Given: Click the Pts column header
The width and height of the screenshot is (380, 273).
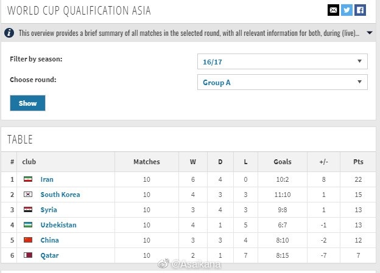Looking at the screenshot, I should [x=358, y=162].
